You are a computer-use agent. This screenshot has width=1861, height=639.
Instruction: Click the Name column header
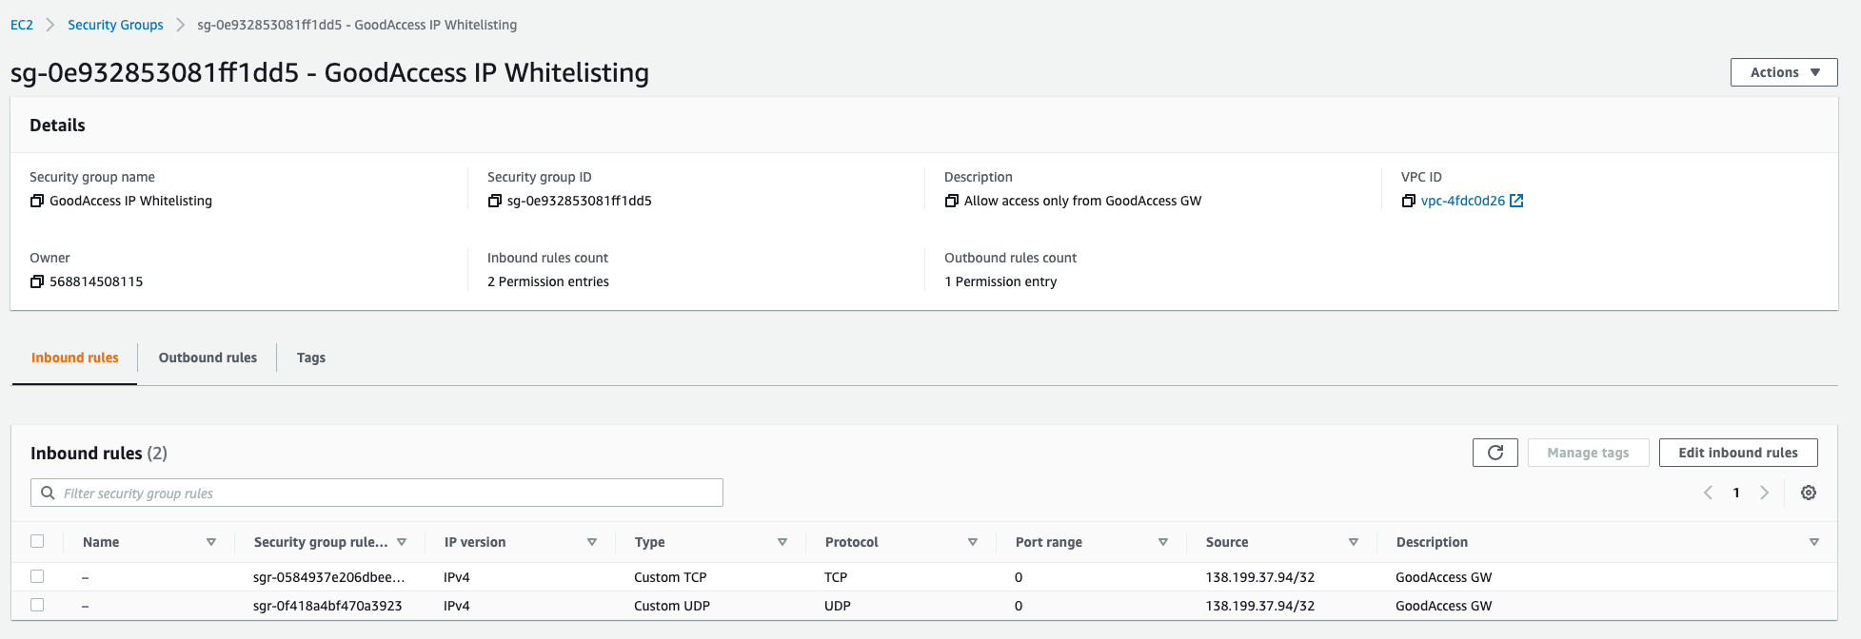101,542
